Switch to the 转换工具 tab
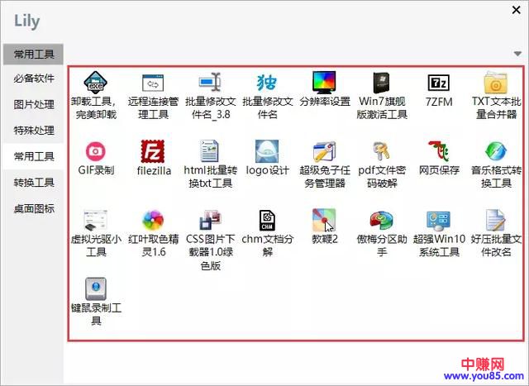529x386 pixels. [33, 183]
